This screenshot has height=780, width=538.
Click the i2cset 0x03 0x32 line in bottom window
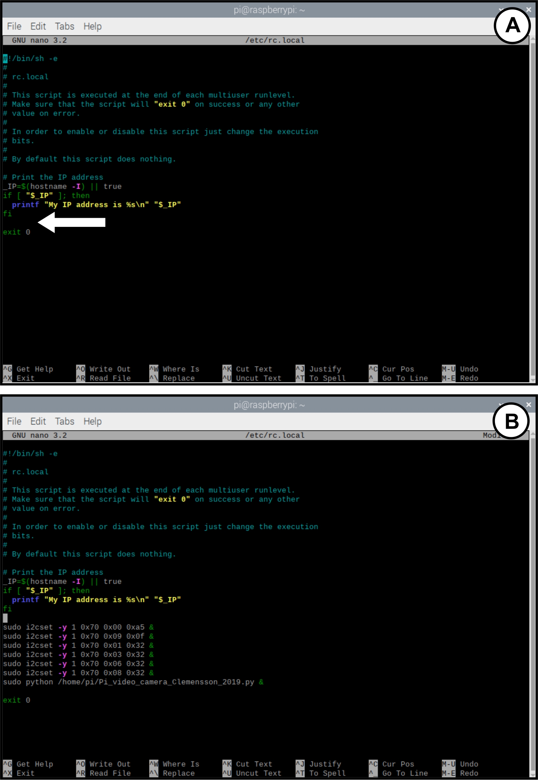[78, 654]
